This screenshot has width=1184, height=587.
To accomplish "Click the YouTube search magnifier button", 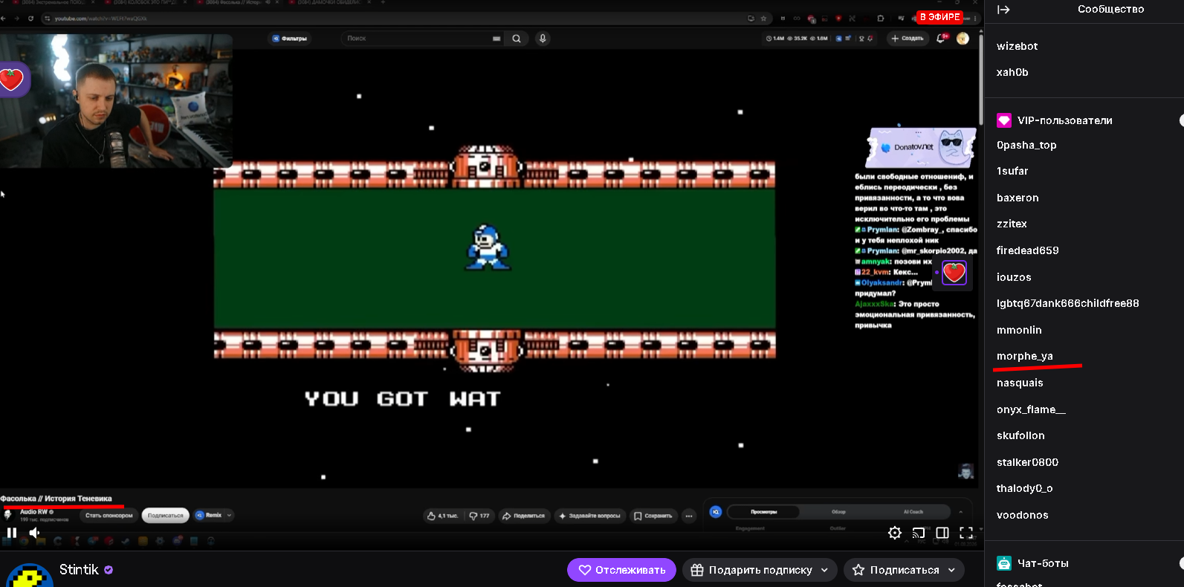I will click(x=517, y=39).
